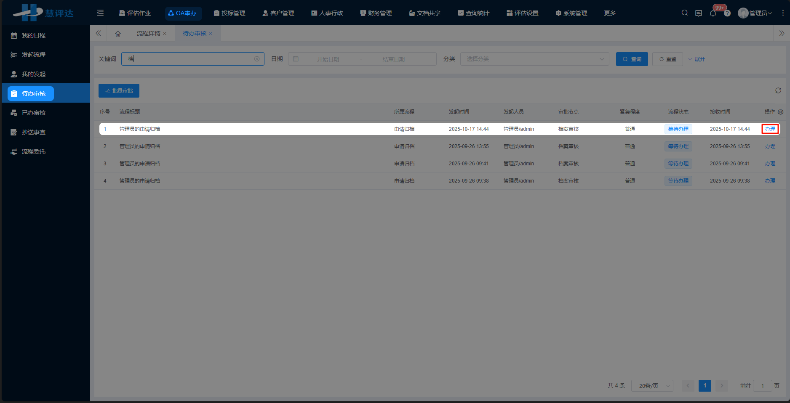This screenshot has height=403, width=790.
Task: Expand the 选择分类 category dropdown
Action: pos(534,59)
